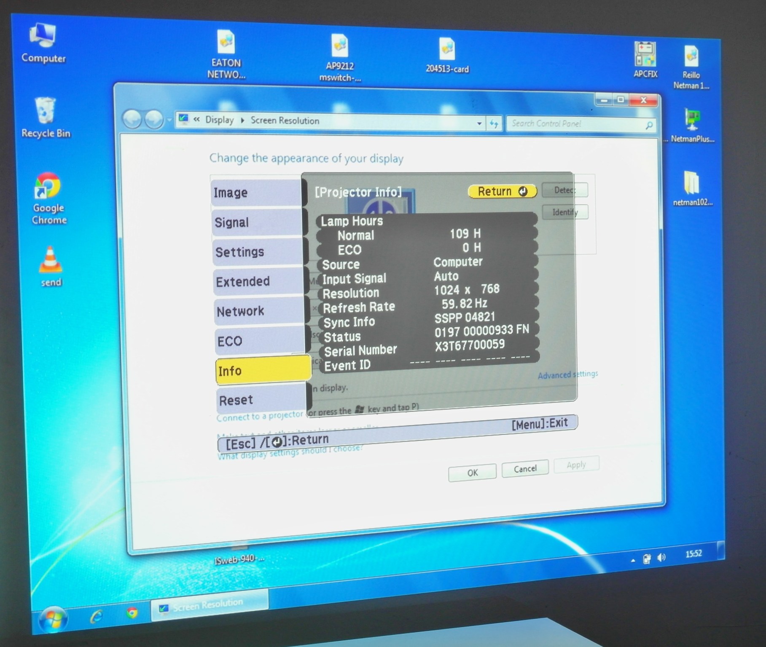Click the search magnifier icon
Image resolution: width=766 pixels, height=647 pixels.
(649, 125)
